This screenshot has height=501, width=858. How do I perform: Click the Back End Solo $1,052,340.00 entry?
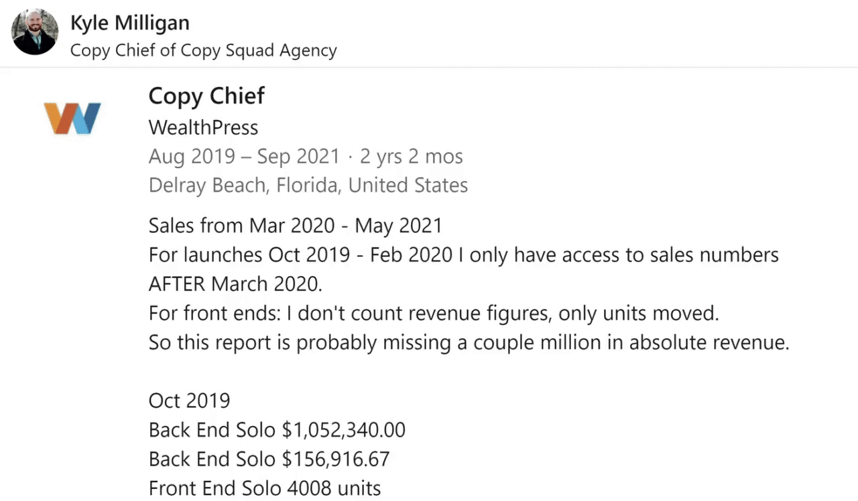click(277, 430)
